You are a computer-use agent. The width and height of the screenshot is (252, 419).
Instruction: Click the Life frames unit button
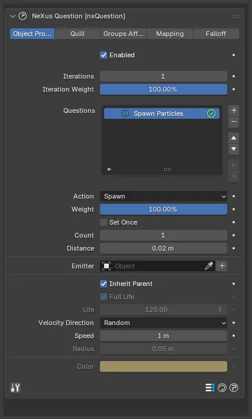point(220,310)
